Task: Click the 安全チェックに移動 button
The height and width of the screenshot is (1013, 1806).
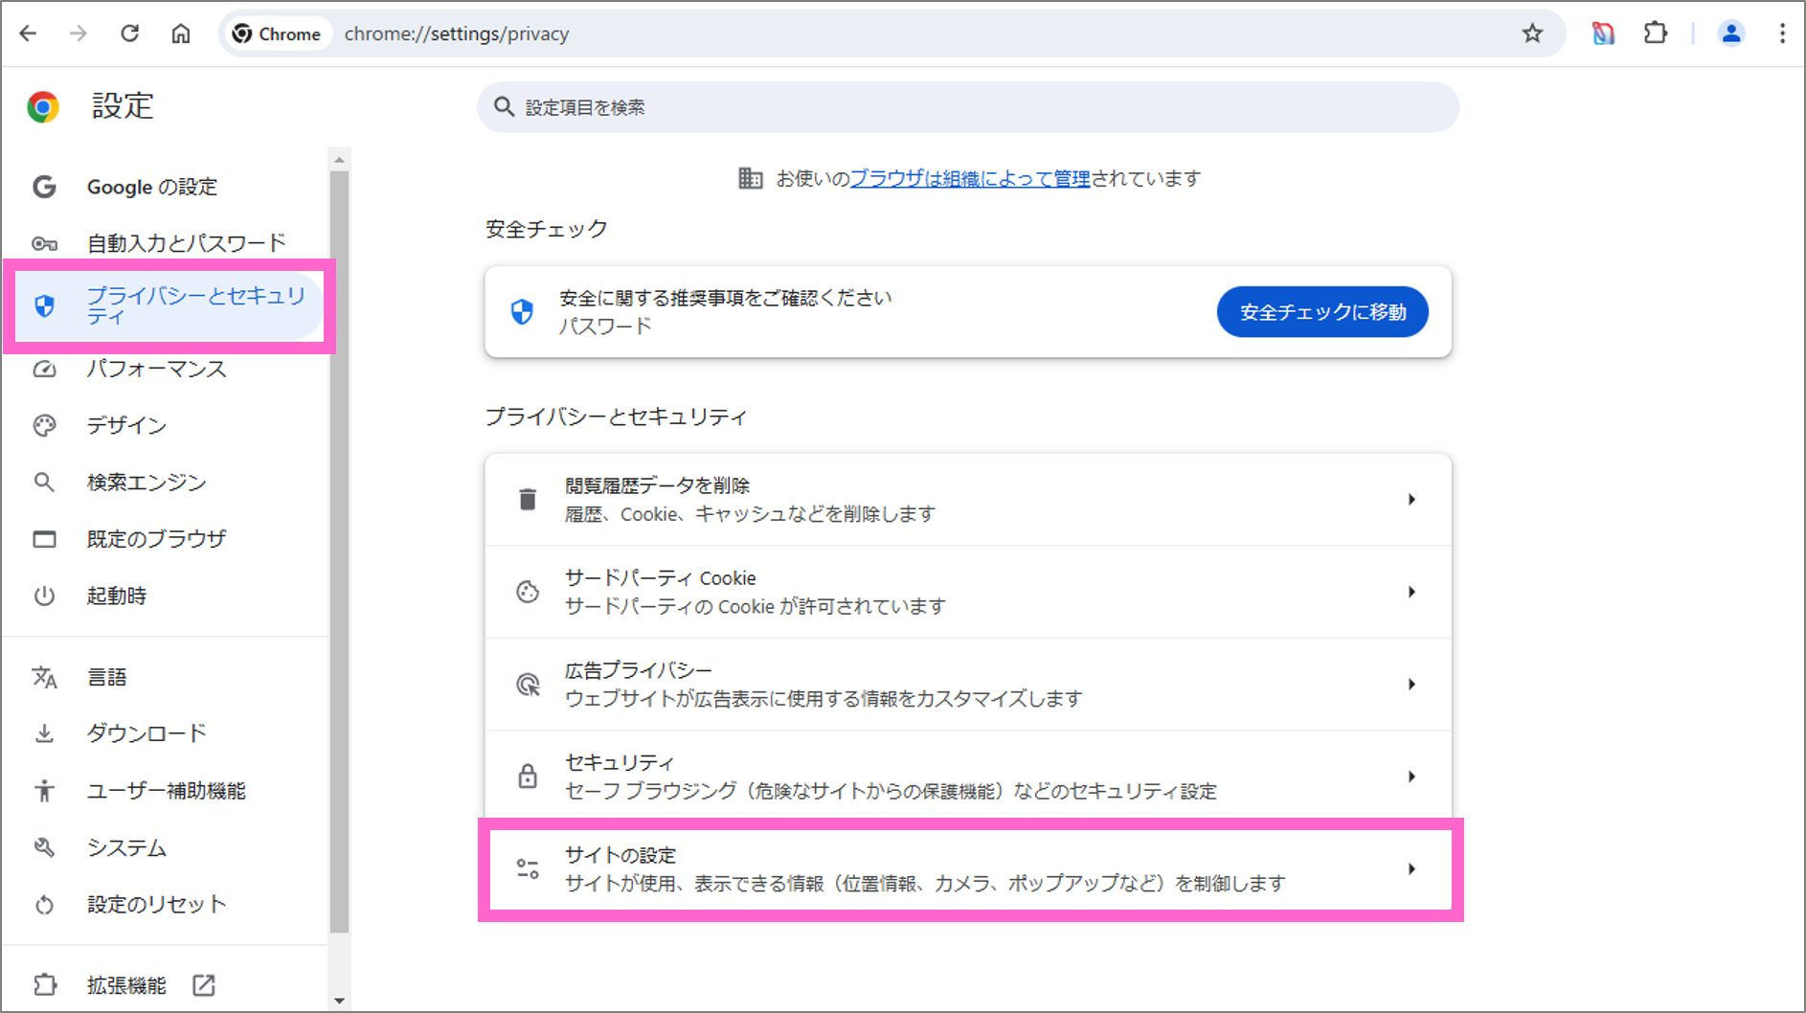Action: (1322, 312)
